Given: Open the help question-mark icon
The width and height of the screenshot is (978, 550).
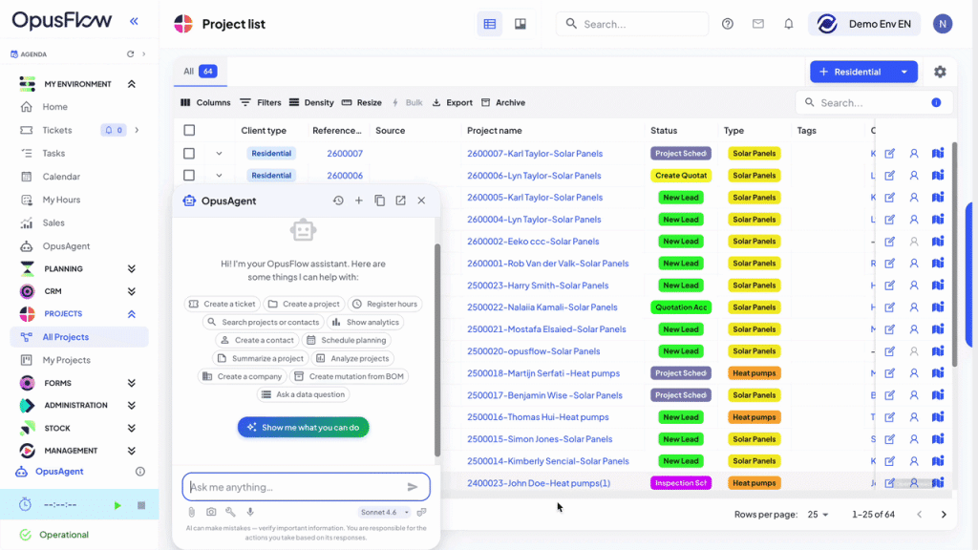Looking at the screenshot, I should pyautogui.click(x=727, y=24).
